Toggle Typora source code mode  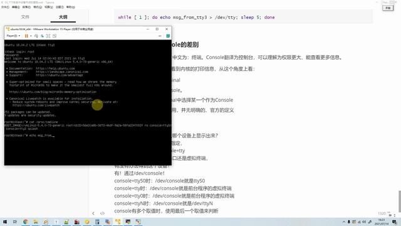coord(102,213)
